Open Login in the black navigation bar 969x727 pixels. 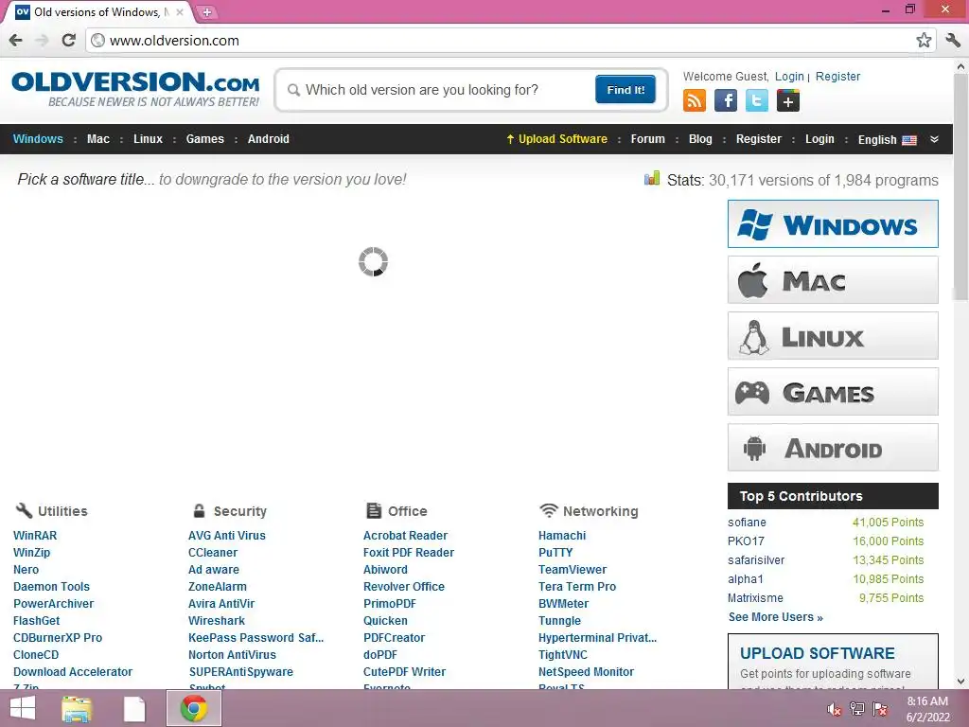coord(819,139)
